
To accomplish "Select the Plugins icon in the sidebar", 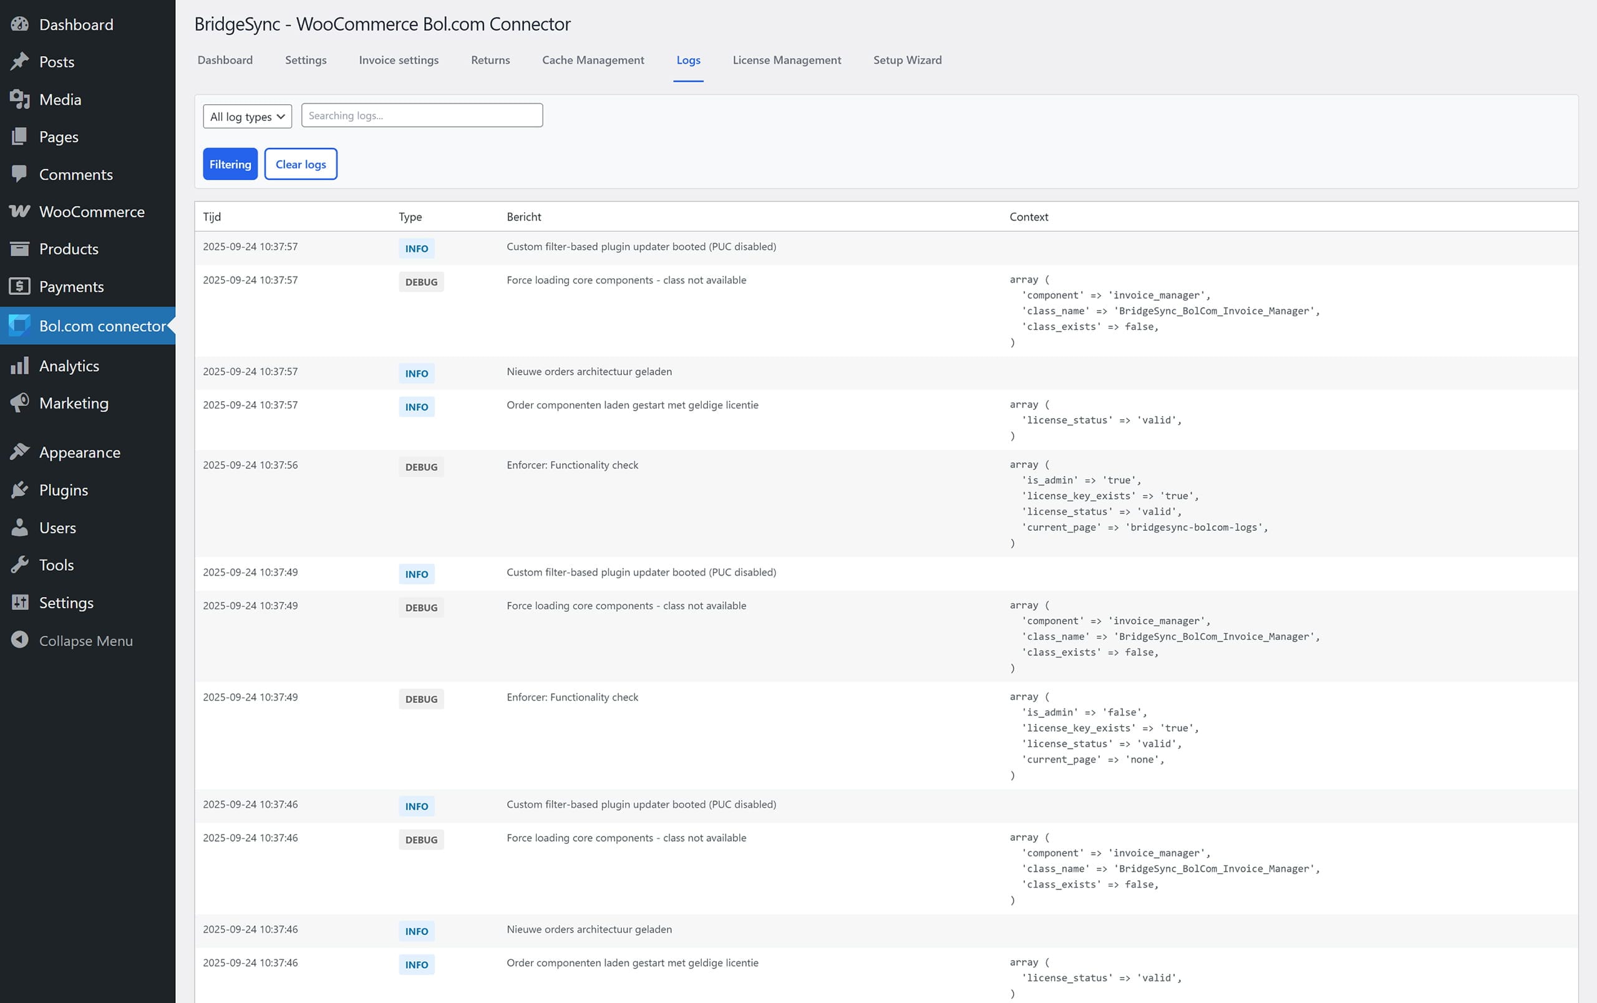I will [19, 490].
